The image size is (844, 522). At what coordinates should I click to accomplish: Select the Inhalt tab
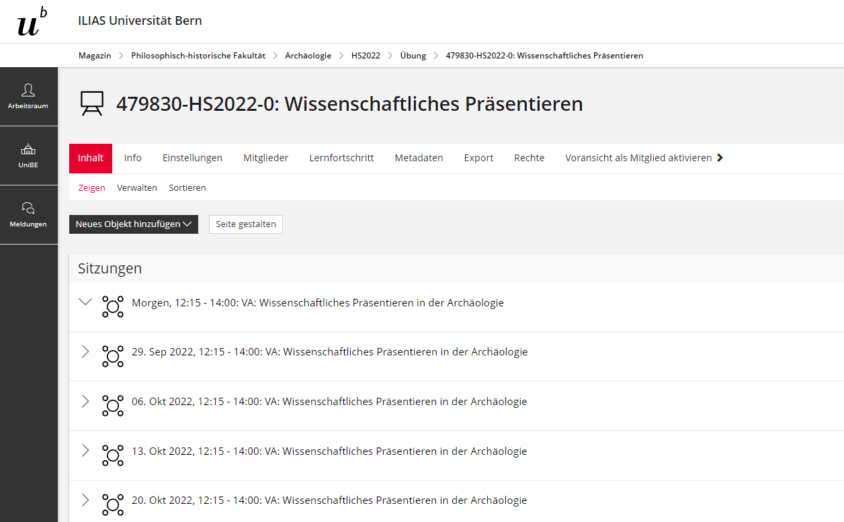click(91, 158)
